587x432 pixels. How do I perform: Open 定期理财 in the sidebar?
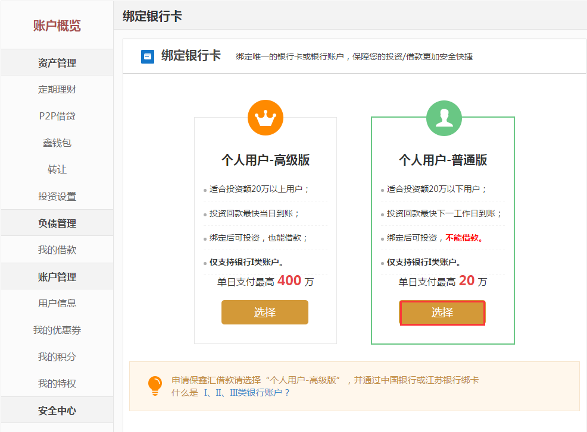(57, 89)
